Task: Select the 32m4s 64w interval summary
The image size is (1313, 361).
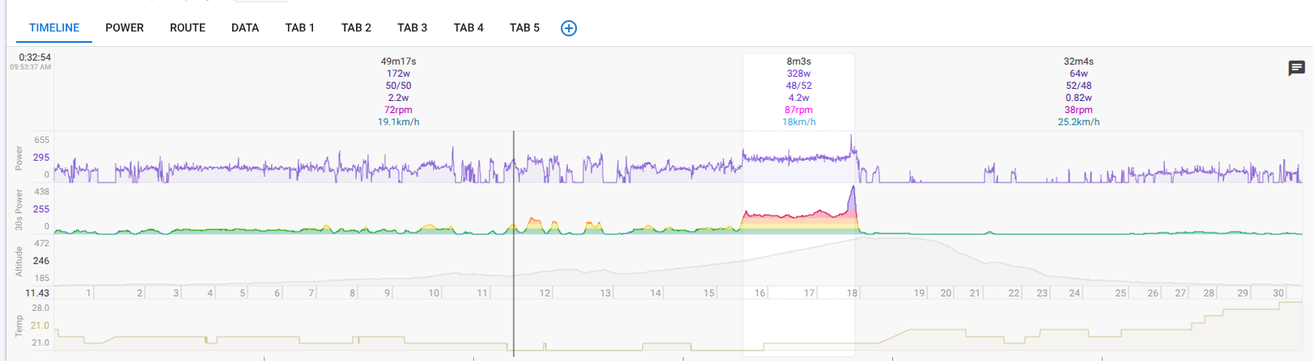Action: [x=1078, y=91]
